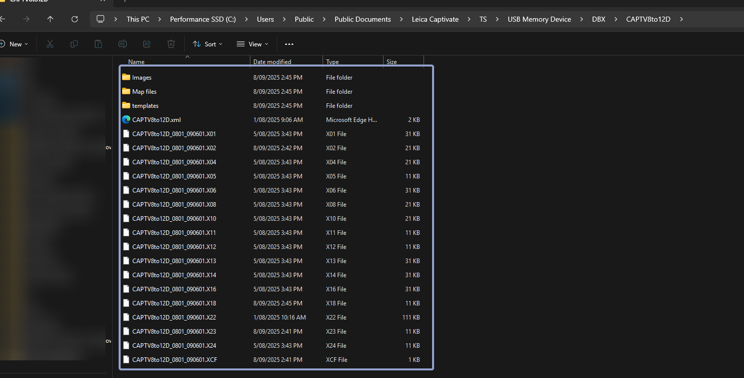Go up one folder level arrow

[50, 19]
